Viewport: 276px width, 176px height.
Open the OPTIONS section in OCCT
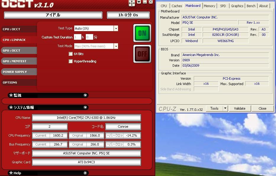[10, 83]
